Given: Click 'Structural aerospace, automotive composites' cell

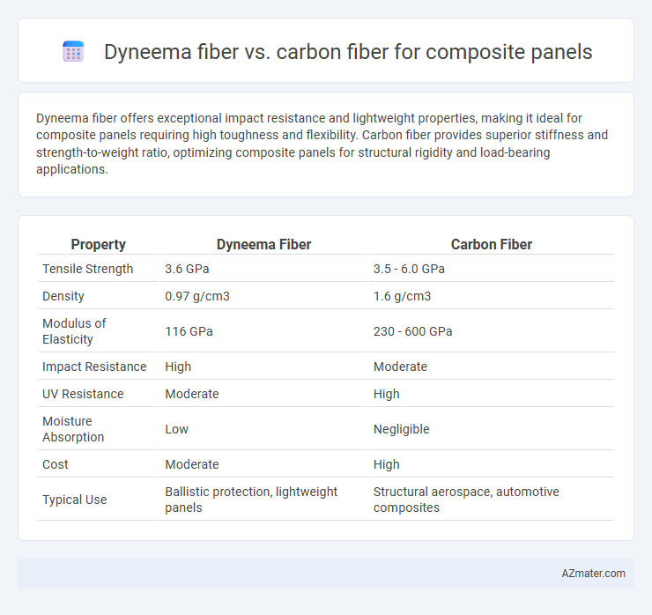Looking at the screenshot, I should click(466, 500).
